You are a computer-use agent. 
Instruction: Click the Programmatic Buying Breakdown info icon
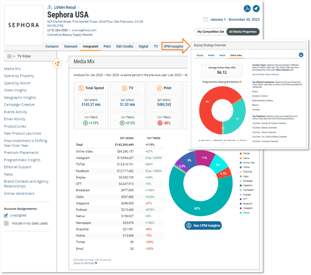click(241, 82)
